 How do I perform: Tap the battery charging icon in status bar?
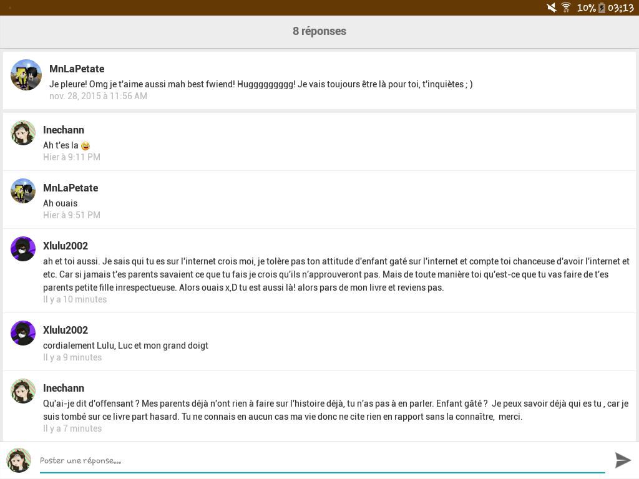[602, 7]
